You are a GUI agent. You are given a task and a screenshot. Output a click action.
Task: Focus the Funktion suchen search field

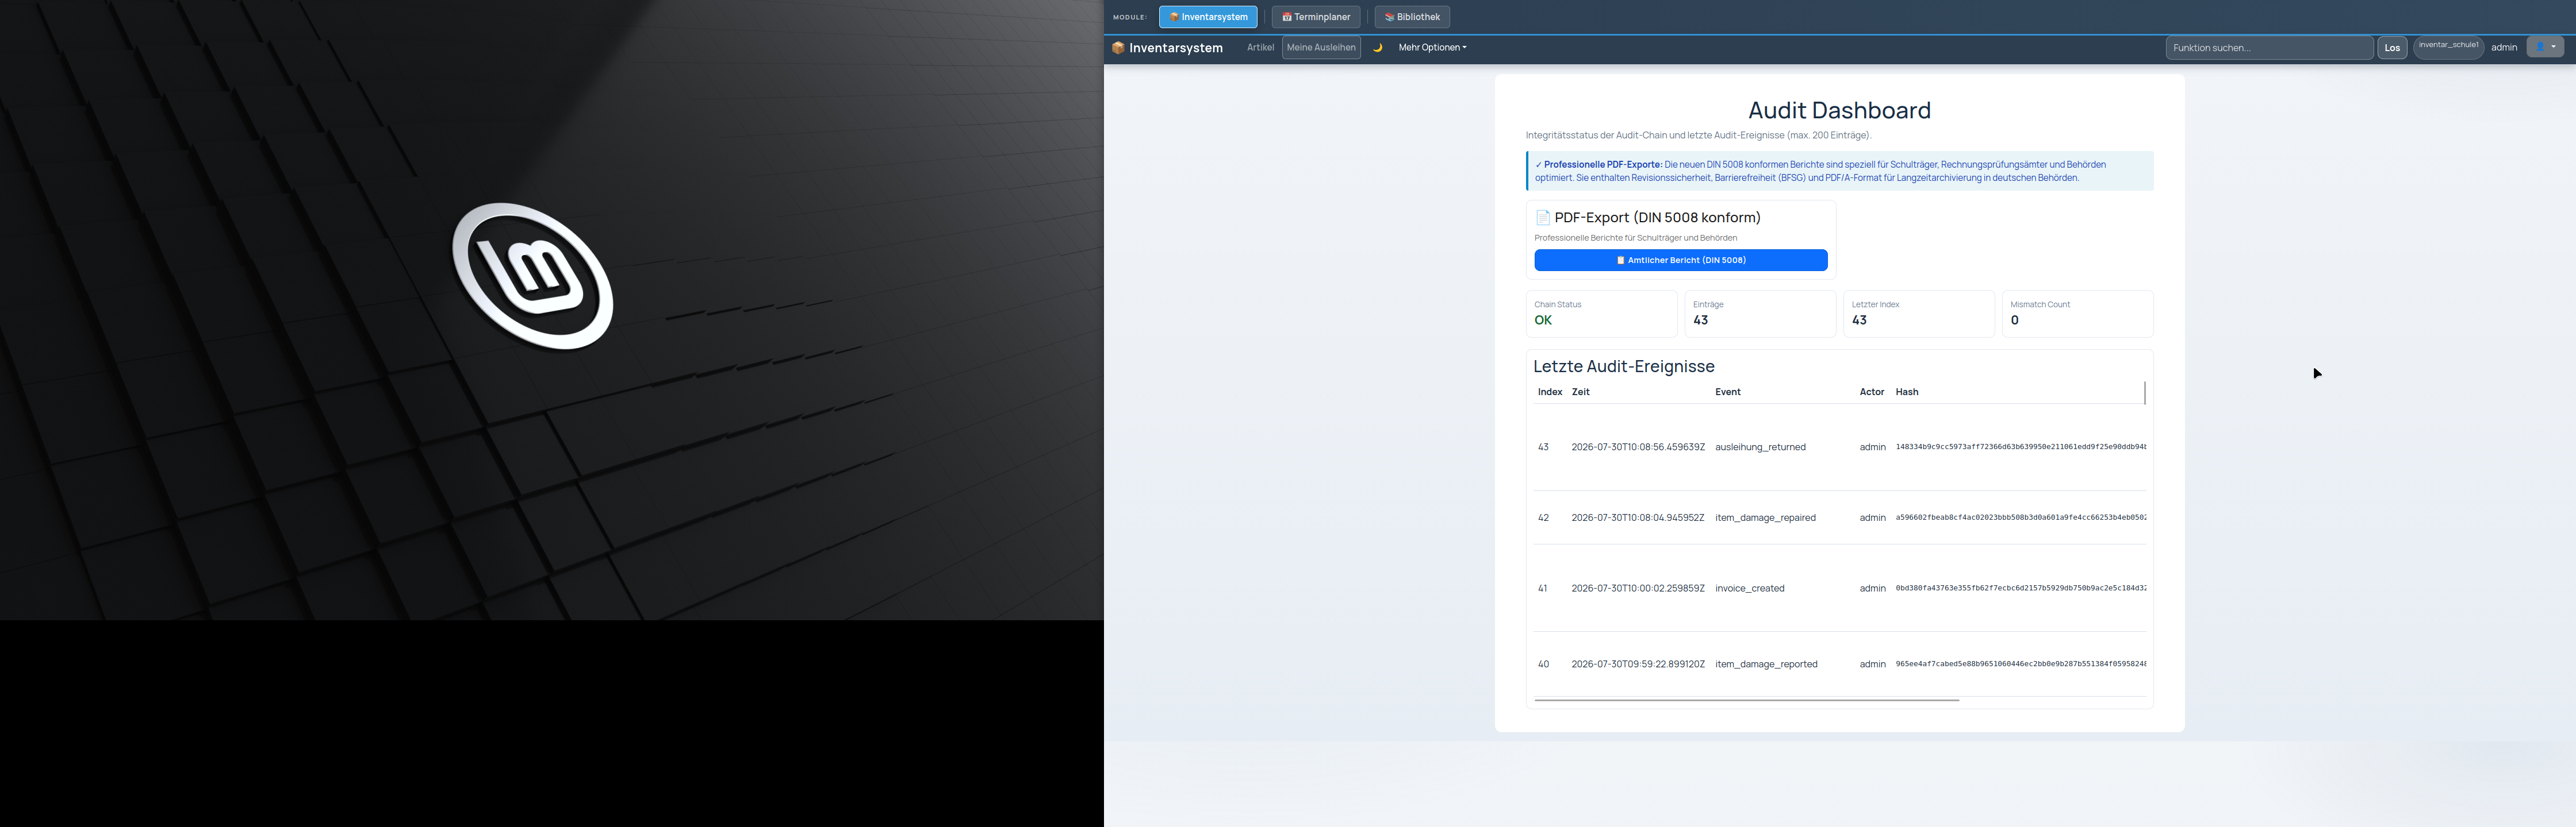coord(2269,48)
